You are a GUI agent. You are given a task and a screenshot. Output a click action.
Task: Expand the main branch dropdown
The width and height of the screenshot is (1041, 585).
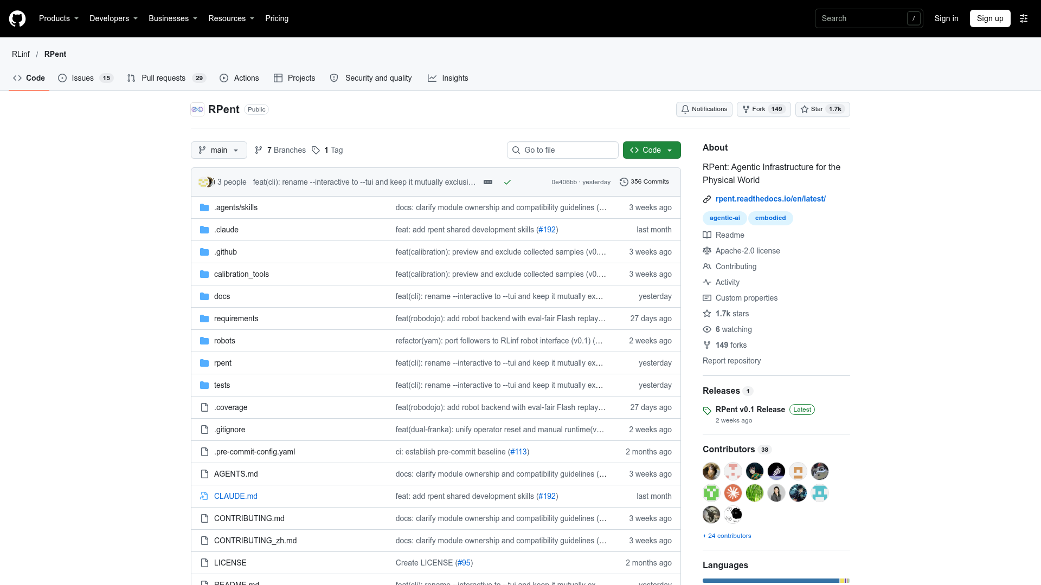(219, 150)
